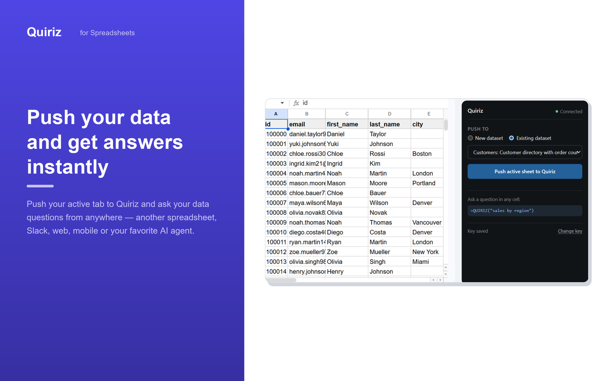Select the last name Rossi cell

389,154
